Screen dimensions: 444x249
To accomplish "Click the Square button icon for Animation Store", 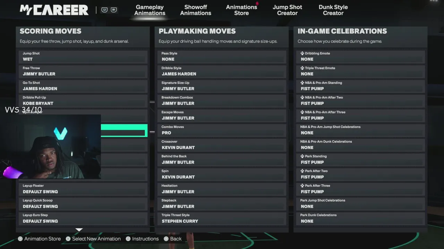I will [20, 239].
